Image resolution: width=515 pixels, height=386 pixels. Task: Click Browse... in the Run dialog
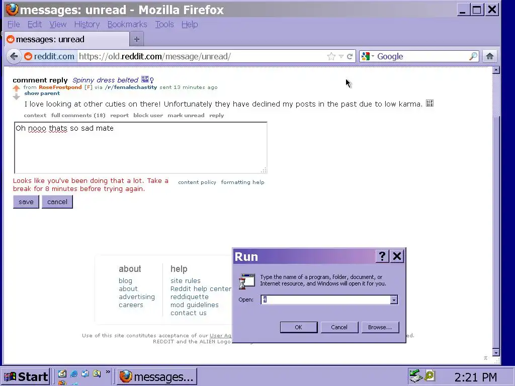pos(380,327)
